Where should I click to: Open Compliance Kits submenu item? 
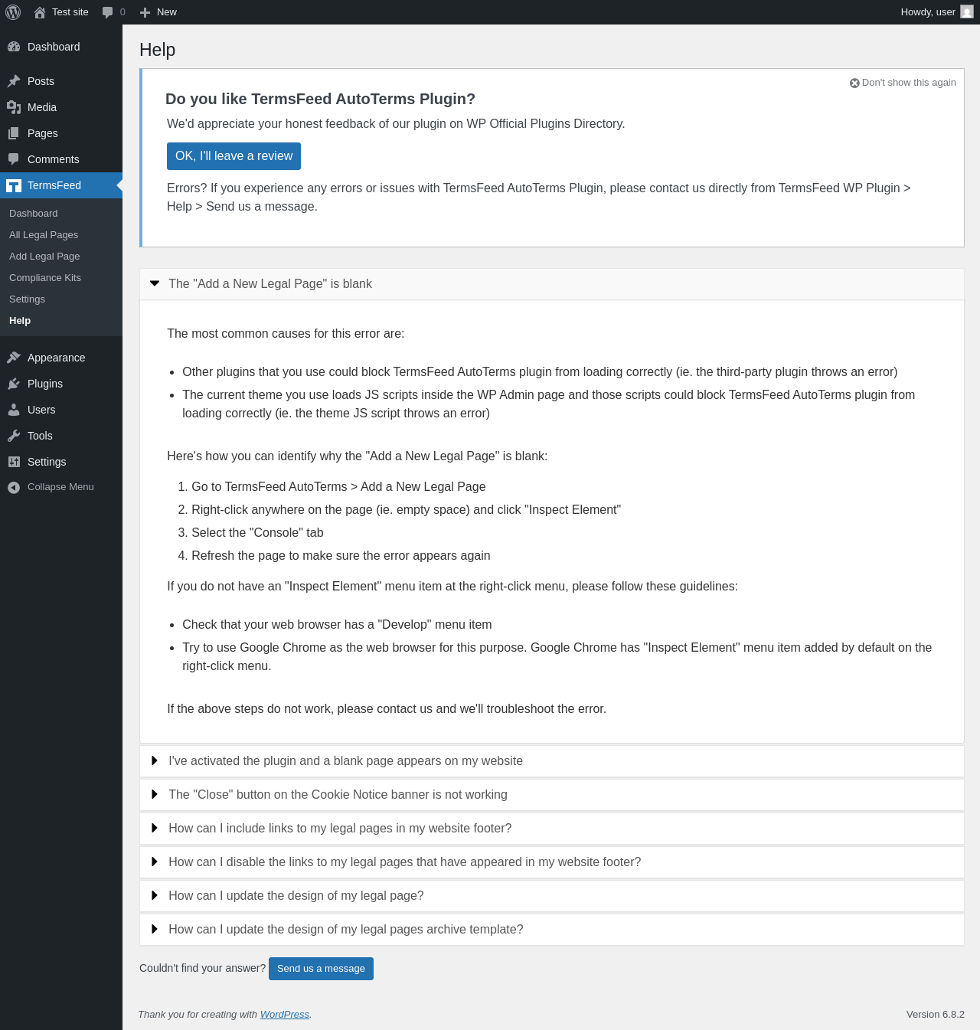(x=61, y=278)
